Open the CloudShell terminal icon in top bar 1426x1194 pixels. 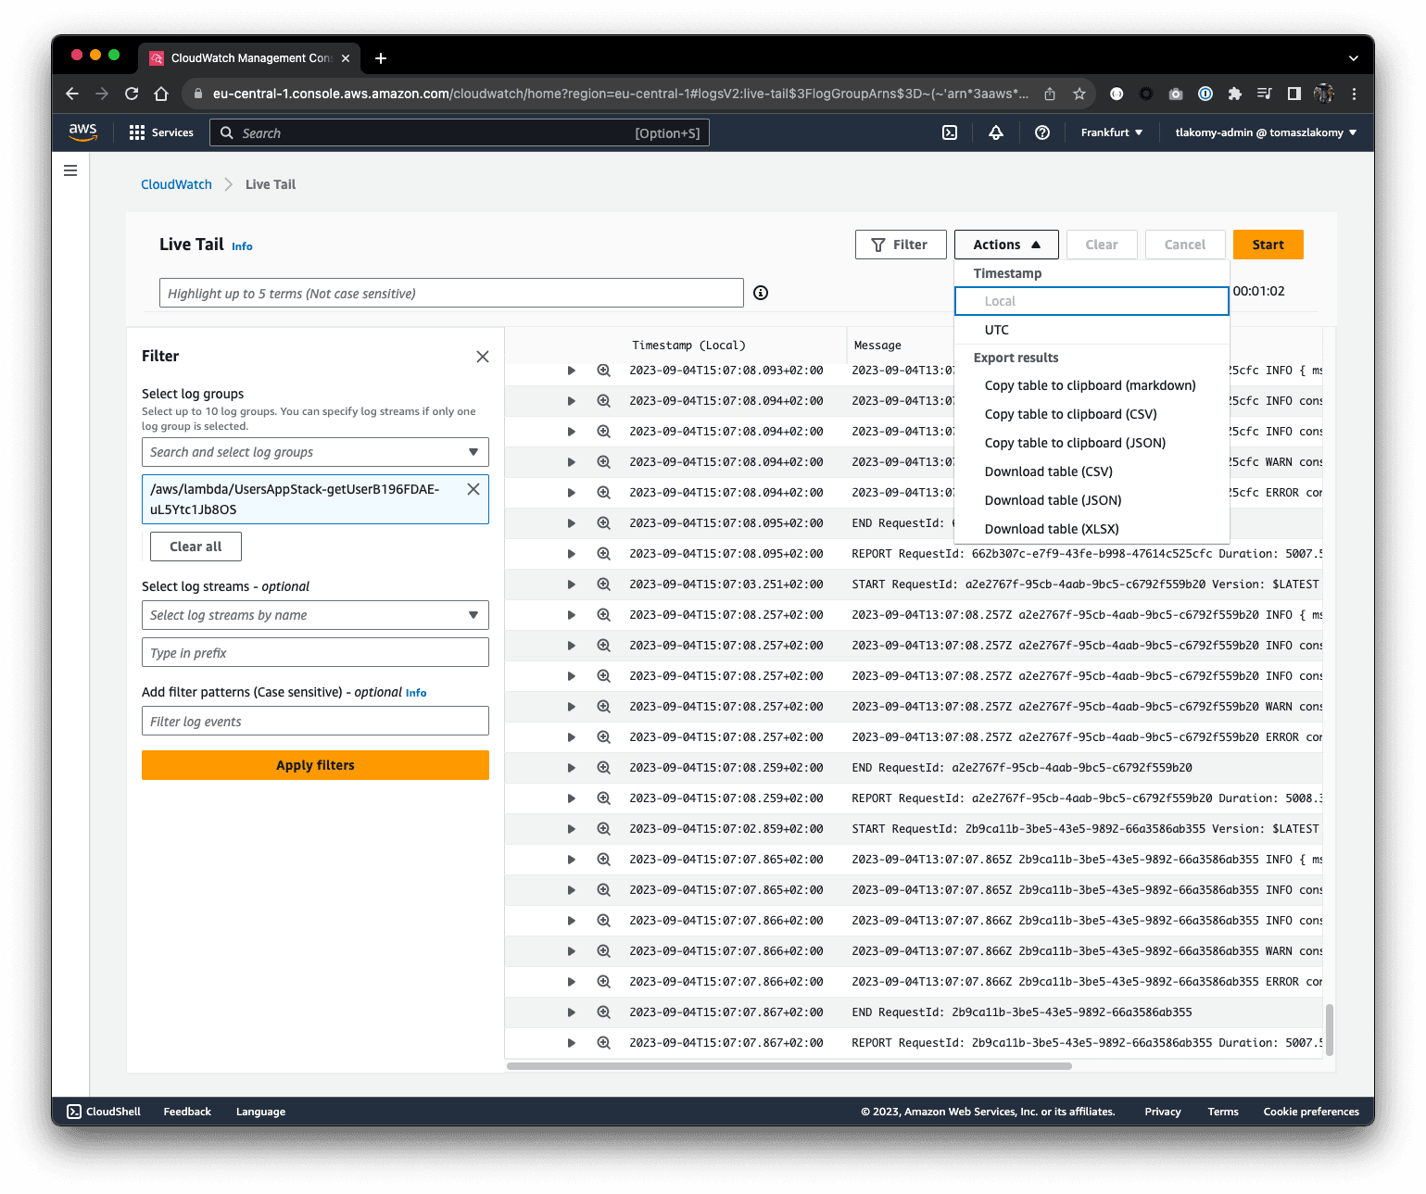pyautogui.click(x=950, y=132)
